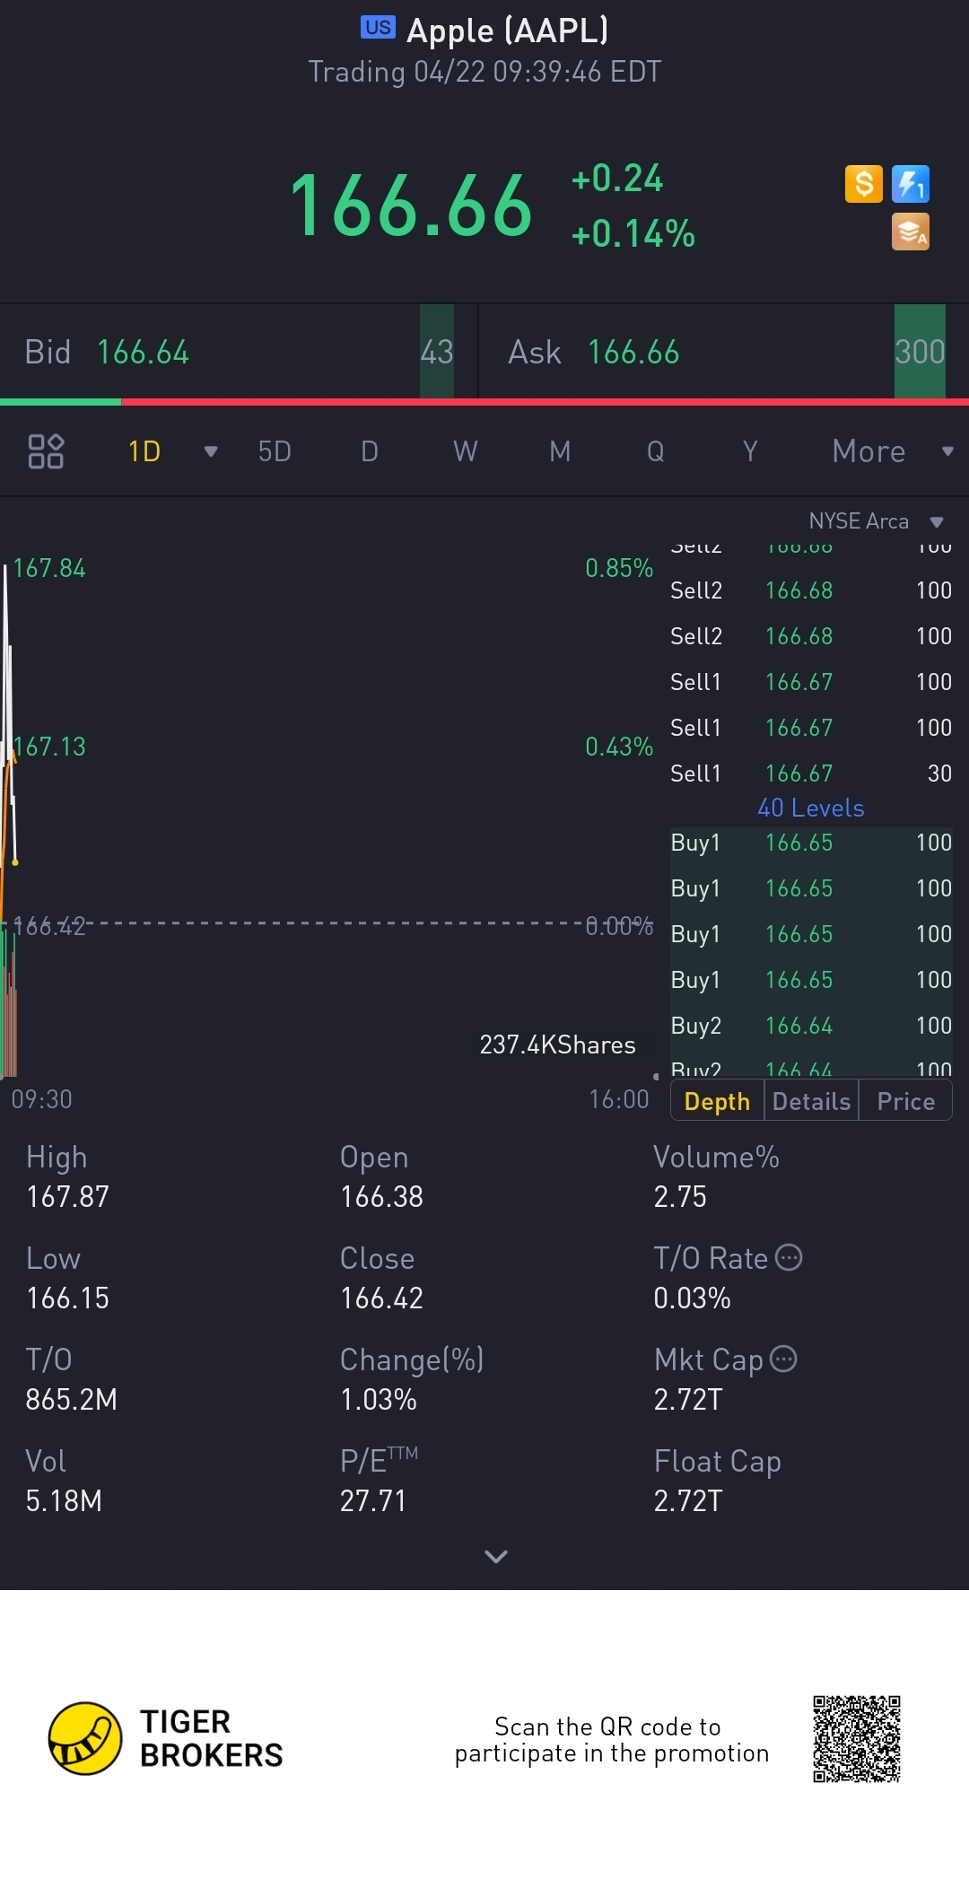Tap the info icon next to Mkt Cap
This screenshot has height=1888, width=969.
[783, 1359]
